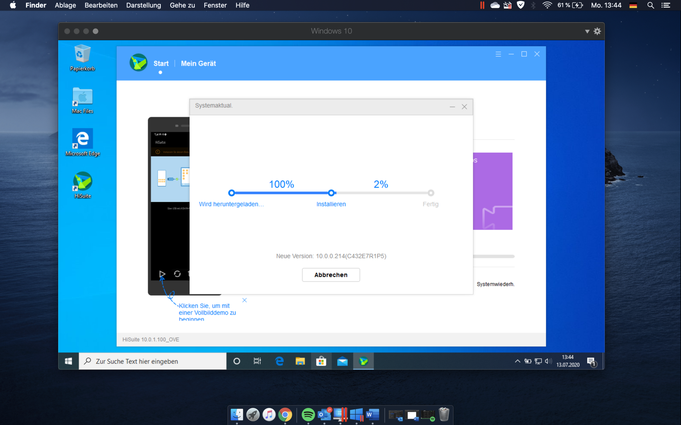This screenshot has width=681, height=425.
Task: Launch Edge from the Windows taskbar
Action: (279, 361)
